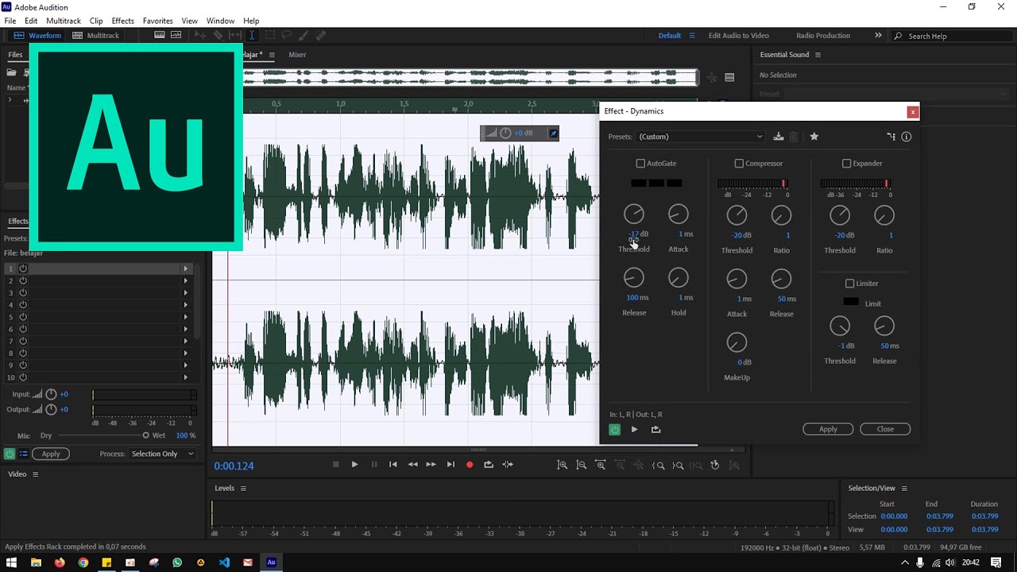The width and height of the screenshot is (1017, 572).
Task: Click the Rewind transport button
Action: pyautogui.click(x=412, y=465)
